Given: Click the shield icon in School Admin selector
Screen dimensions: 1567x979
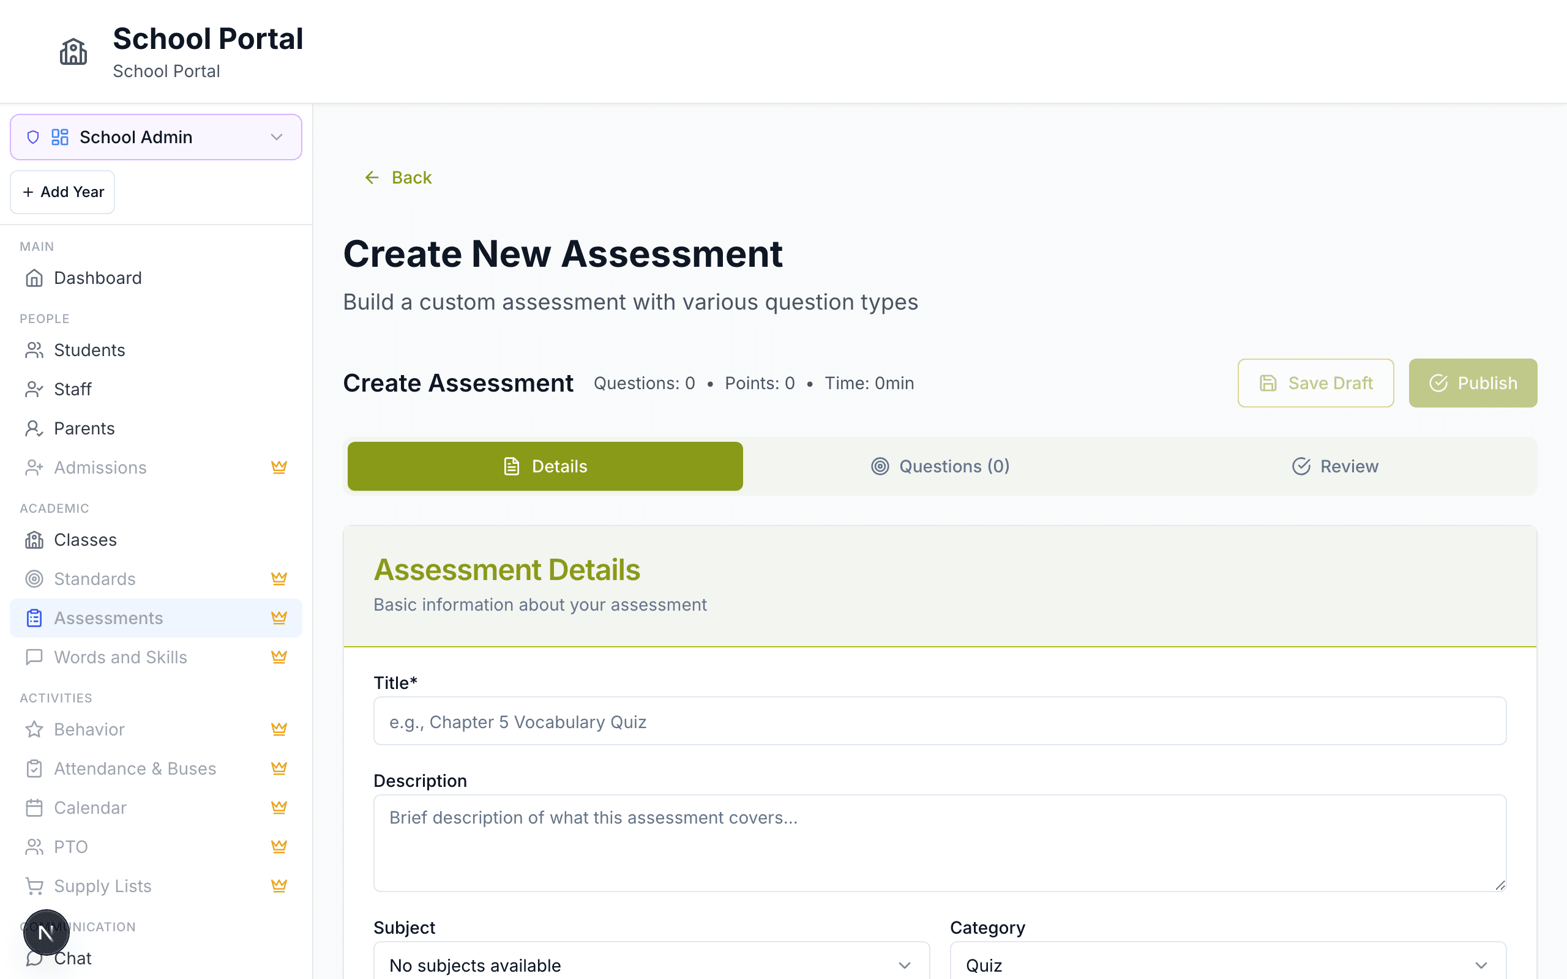Looking at the screenshot, I should pyautogui.click(x=32, y=136).
